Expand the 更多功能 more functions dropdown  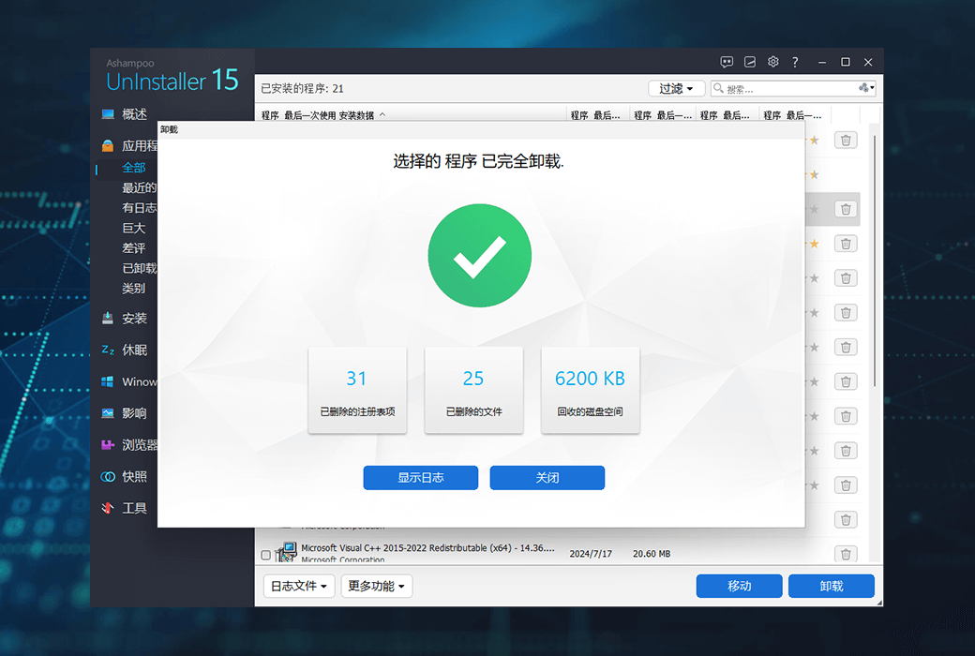376,585
